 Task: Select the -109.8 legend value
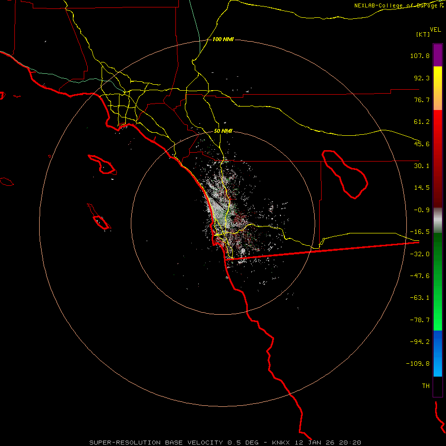tap(418, 364)
